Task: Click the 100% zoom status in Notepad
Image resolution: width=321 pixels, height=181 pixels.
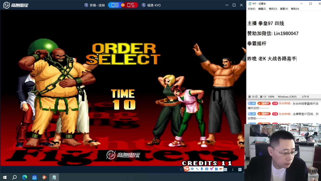Action: pos(271,97)
